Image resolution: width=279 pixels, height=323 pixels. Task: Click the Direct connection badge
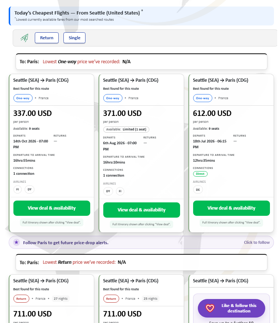click(200, 174)
